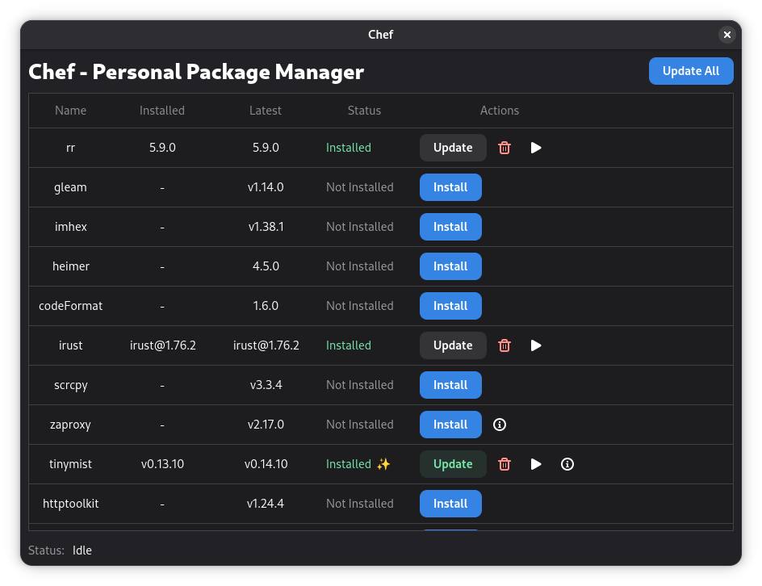Install the gleam package
This screenshot has height=586, width=762.
click(450, 187)
